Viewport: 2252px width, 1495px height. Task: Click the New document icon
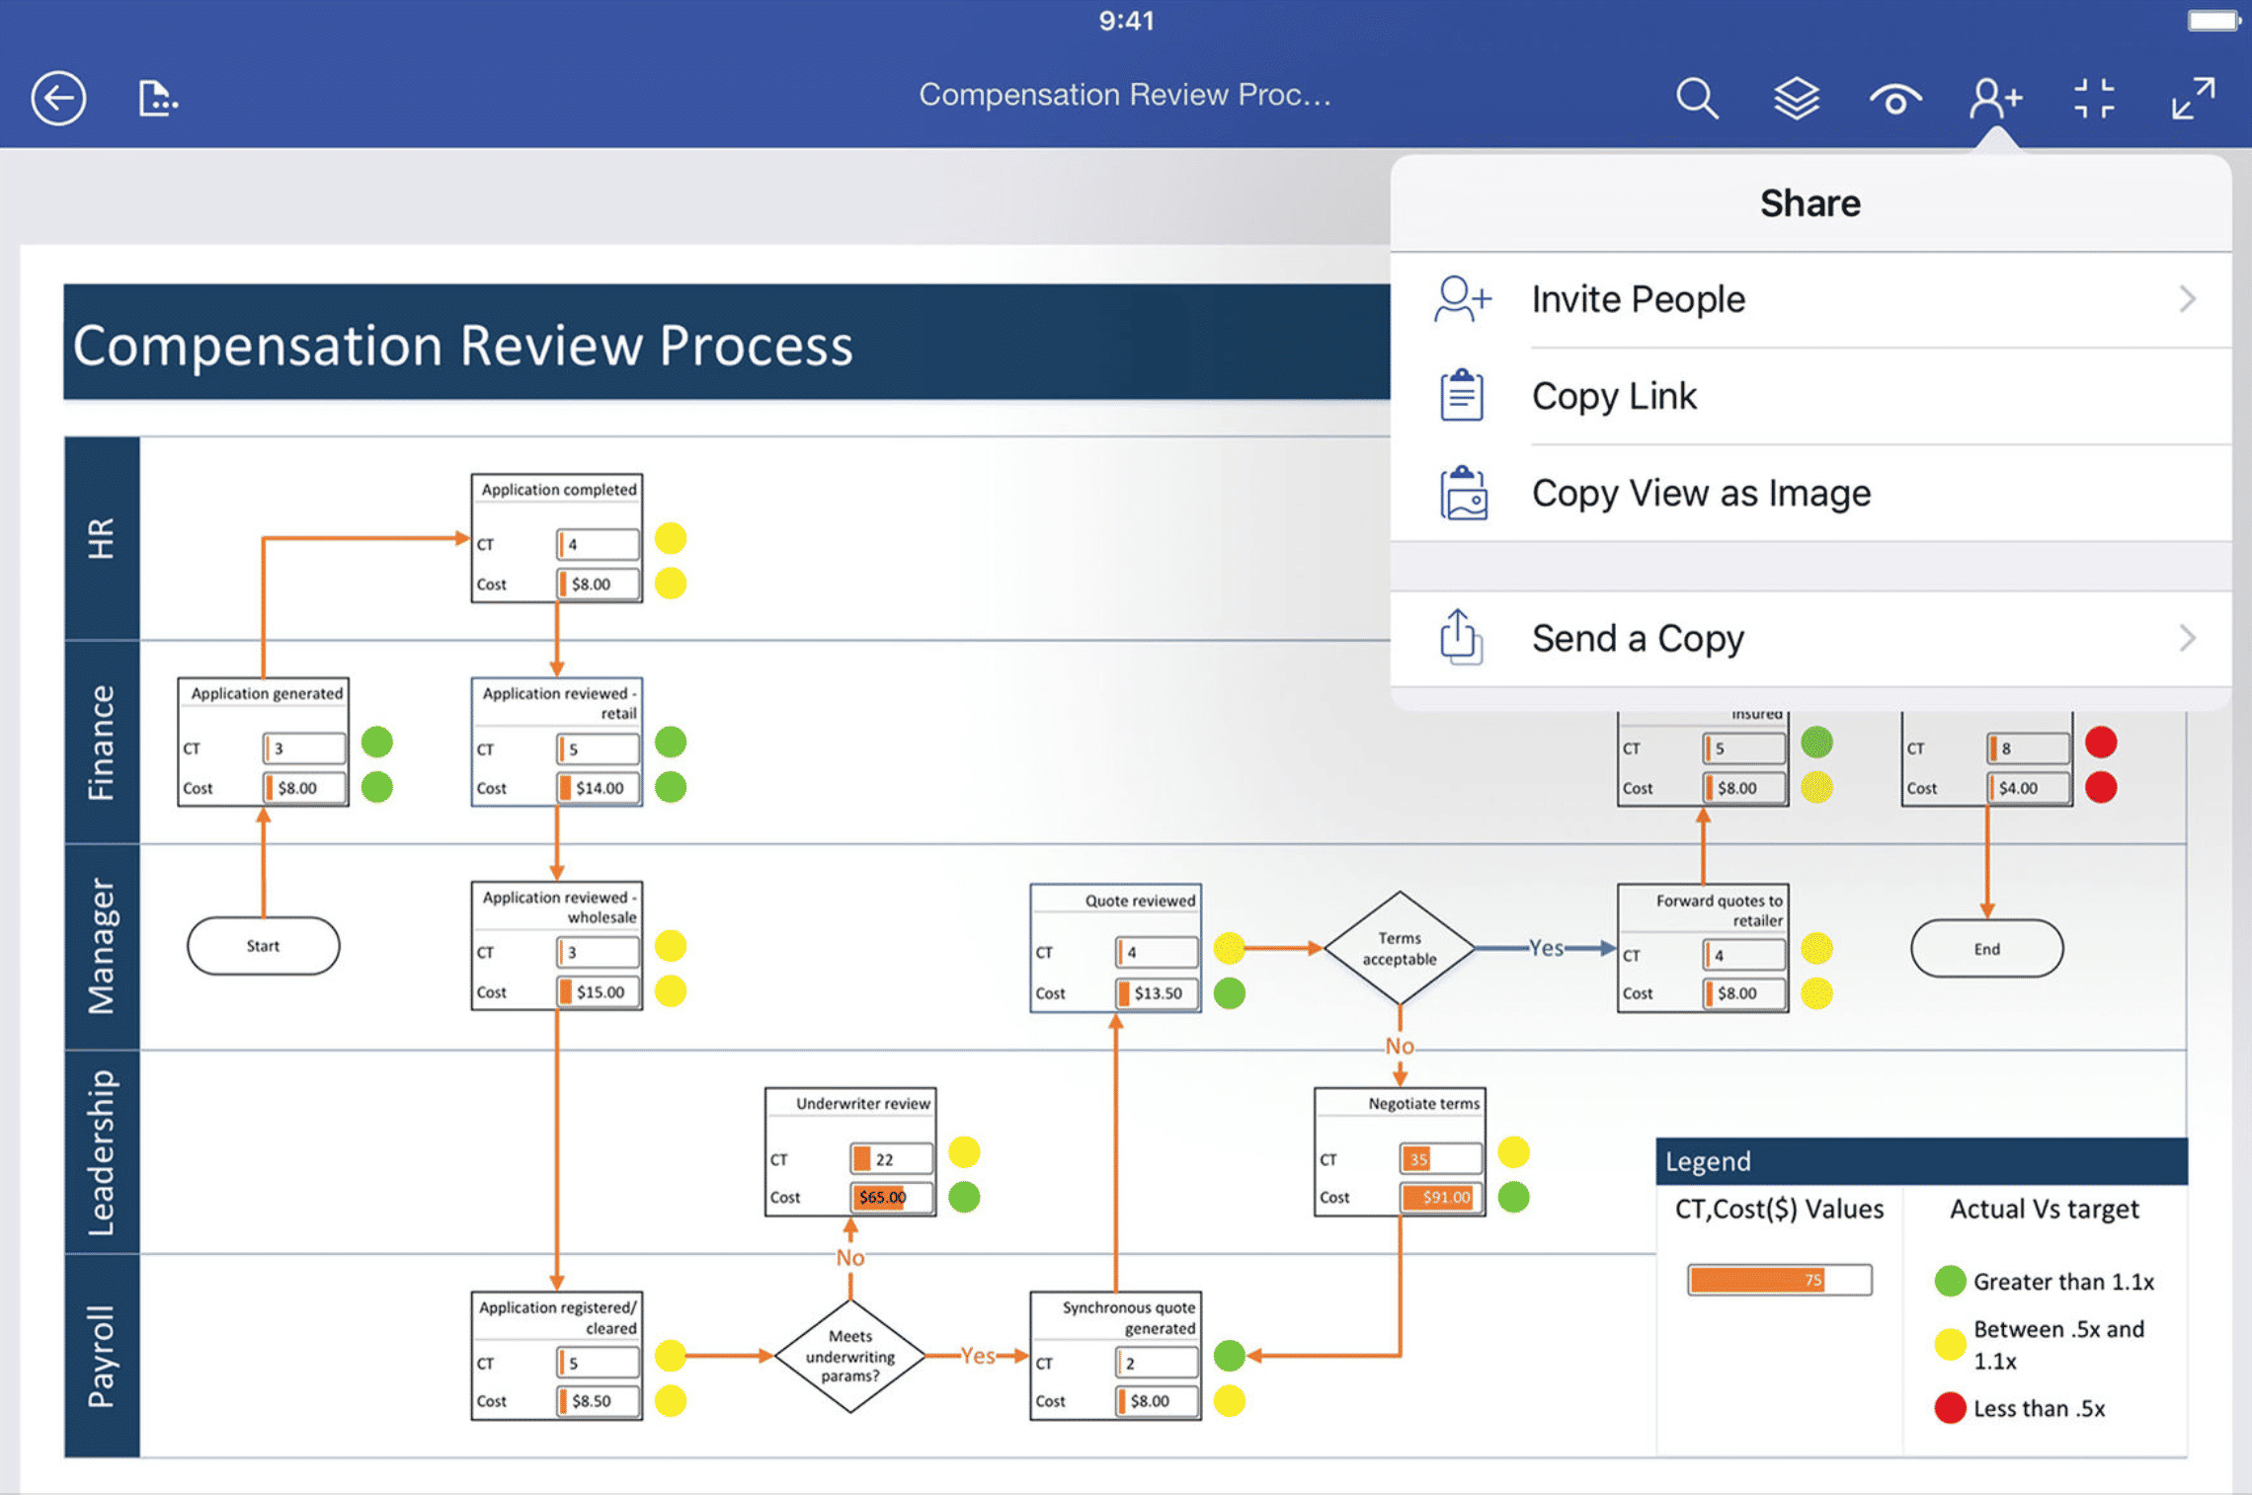[x=158, y=95]
